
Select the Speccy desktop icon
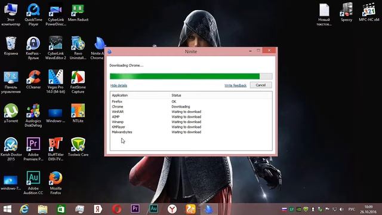346,12
